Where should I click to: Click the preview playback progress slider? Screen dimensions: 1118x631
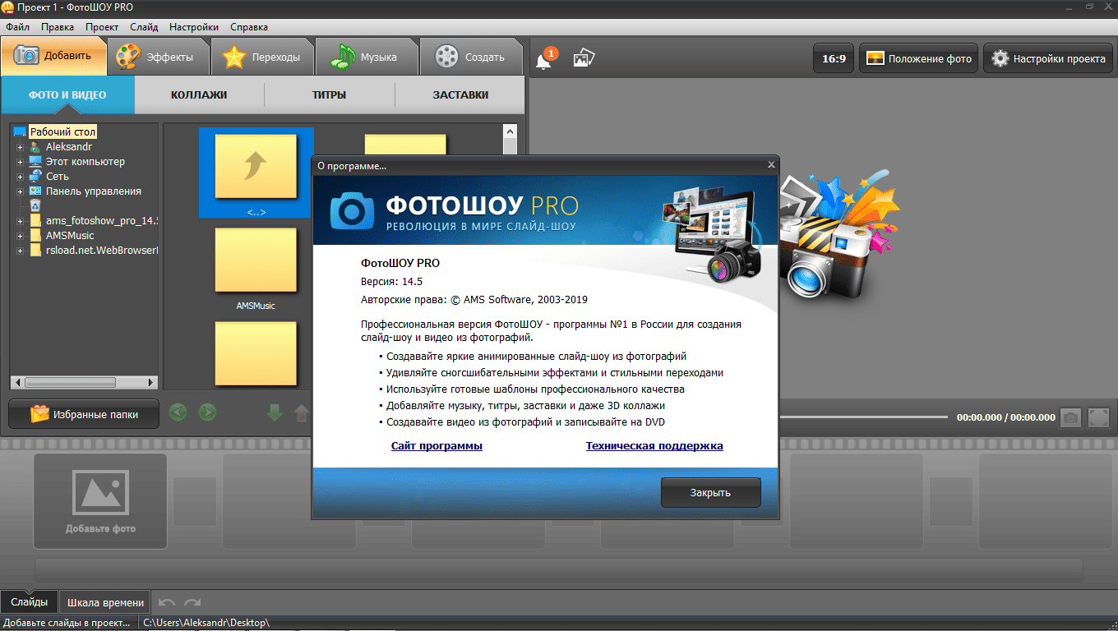click(x=863, y=417)
